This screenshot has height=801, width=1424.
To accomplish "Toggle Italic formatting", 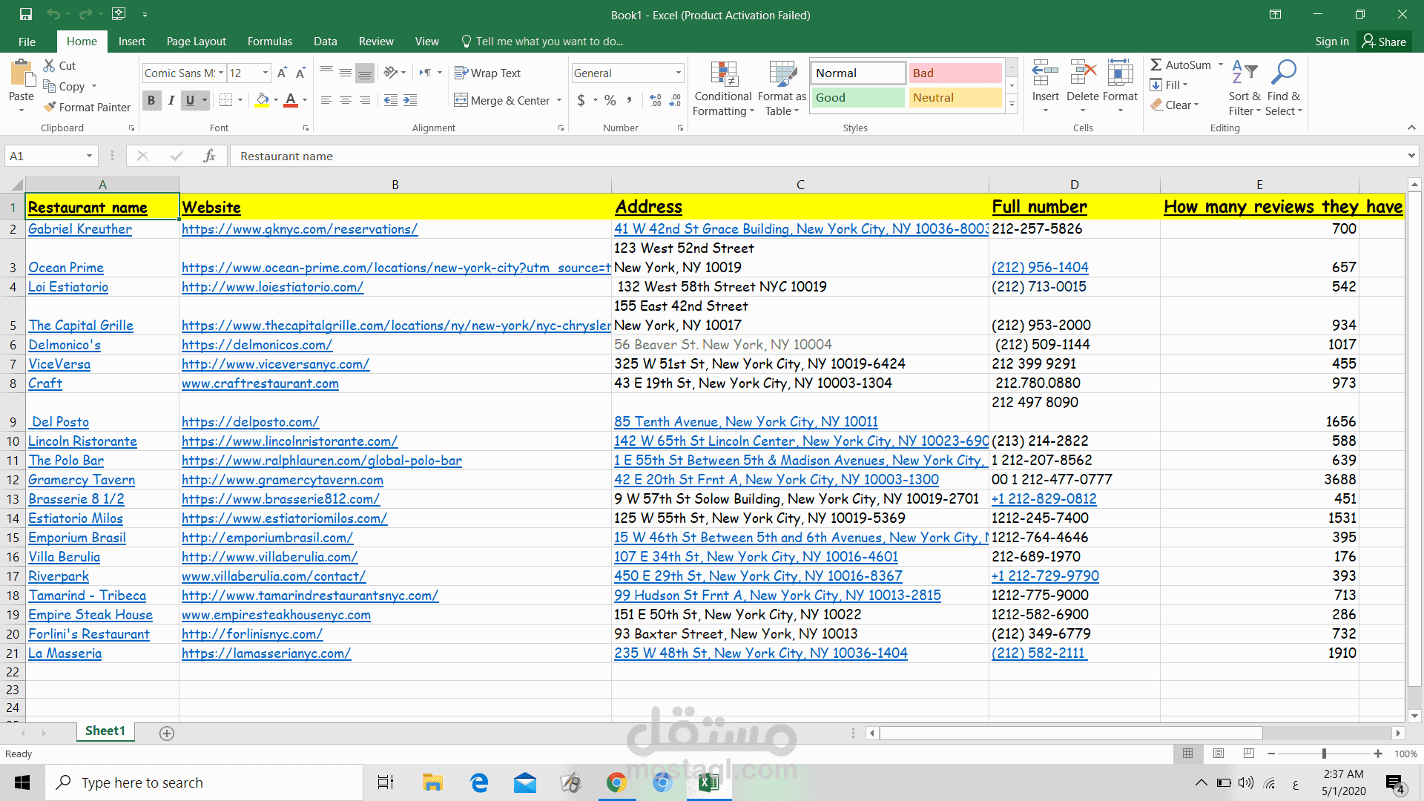I will tap(171, 99).
